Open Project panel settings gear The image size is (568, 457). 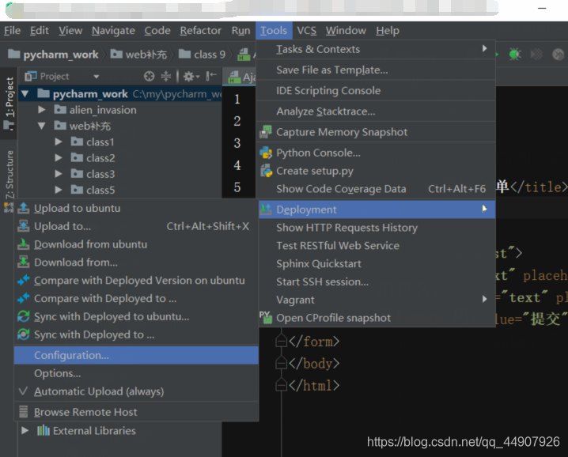coord(191,77)
